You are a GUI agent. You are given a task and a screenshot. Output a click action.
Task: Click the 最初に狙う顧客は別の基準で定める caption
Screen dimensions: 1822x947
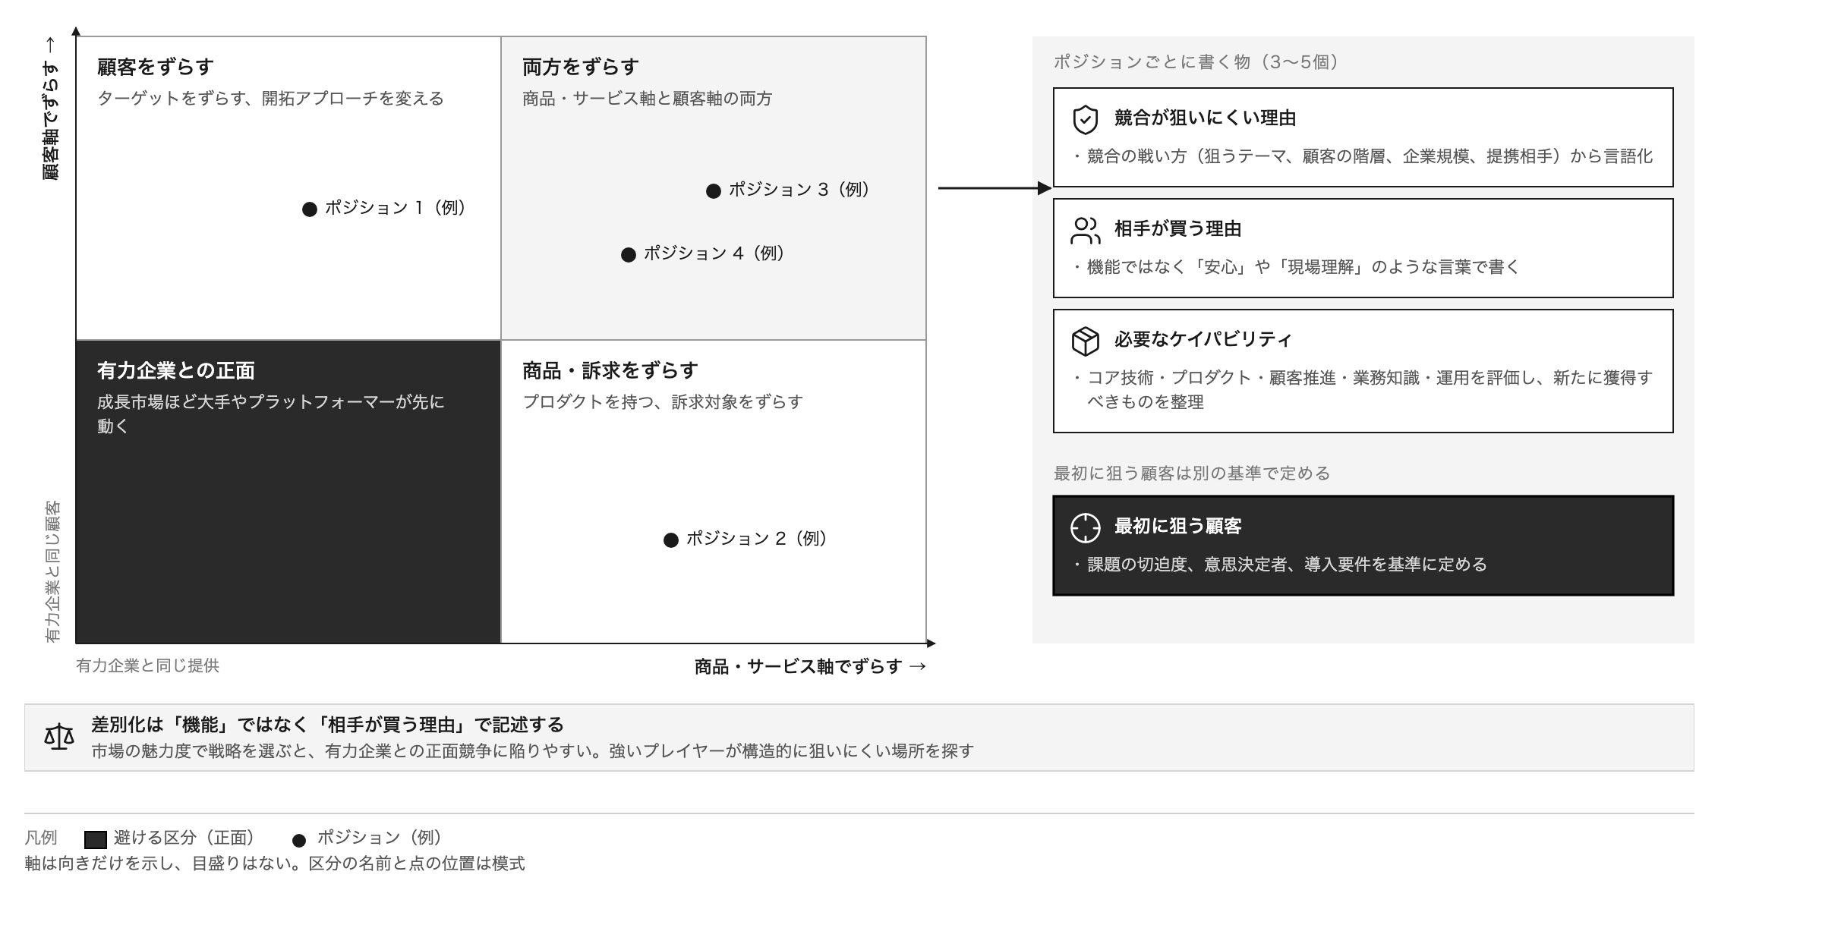click(x=1192, y=473)
